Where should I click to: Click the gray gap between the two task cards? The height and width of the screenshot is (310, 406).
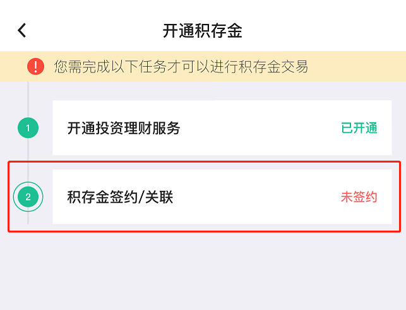[x=221, y=163]
